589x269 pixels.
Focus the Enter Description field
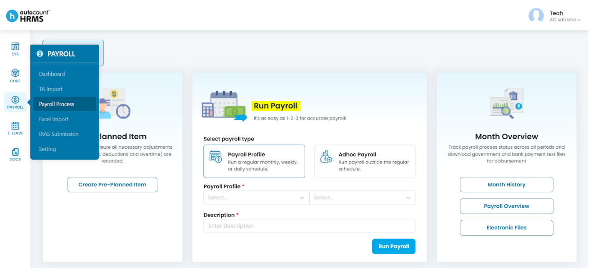click(309, 226)
